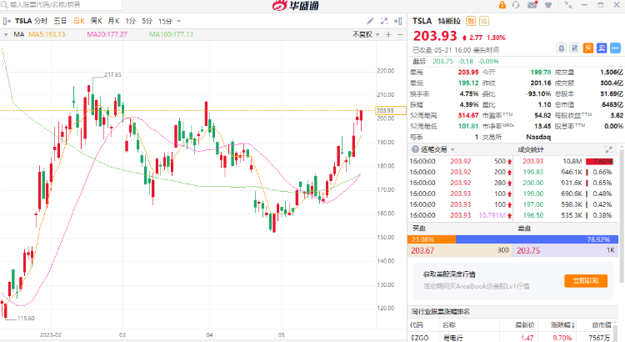The height and width of the screenshot is (342, 625).
Task: Click the TSLA ticker label in chart toolbar
Action: click(x=23, y=21)
